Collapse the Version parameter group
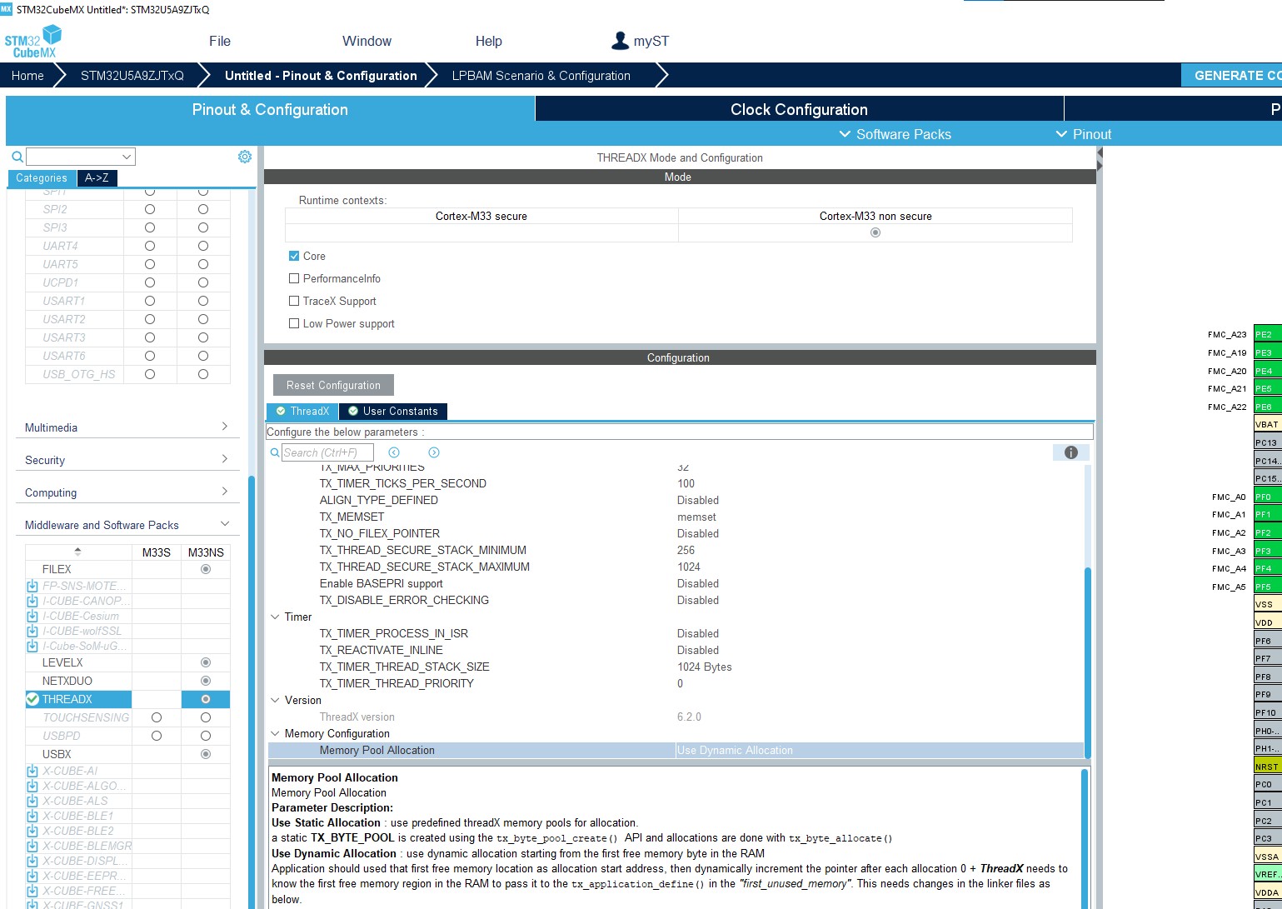The width and height of the screenshot is (1282, 909). tap(276, 700)
